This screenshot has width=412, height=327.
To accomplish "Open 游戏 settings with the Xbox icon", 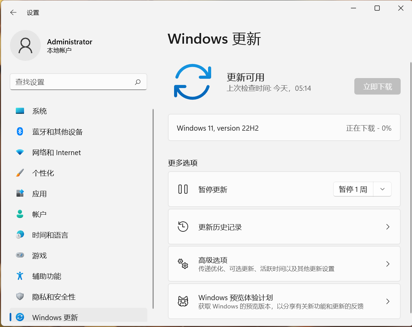I will [x=20, y=255].
